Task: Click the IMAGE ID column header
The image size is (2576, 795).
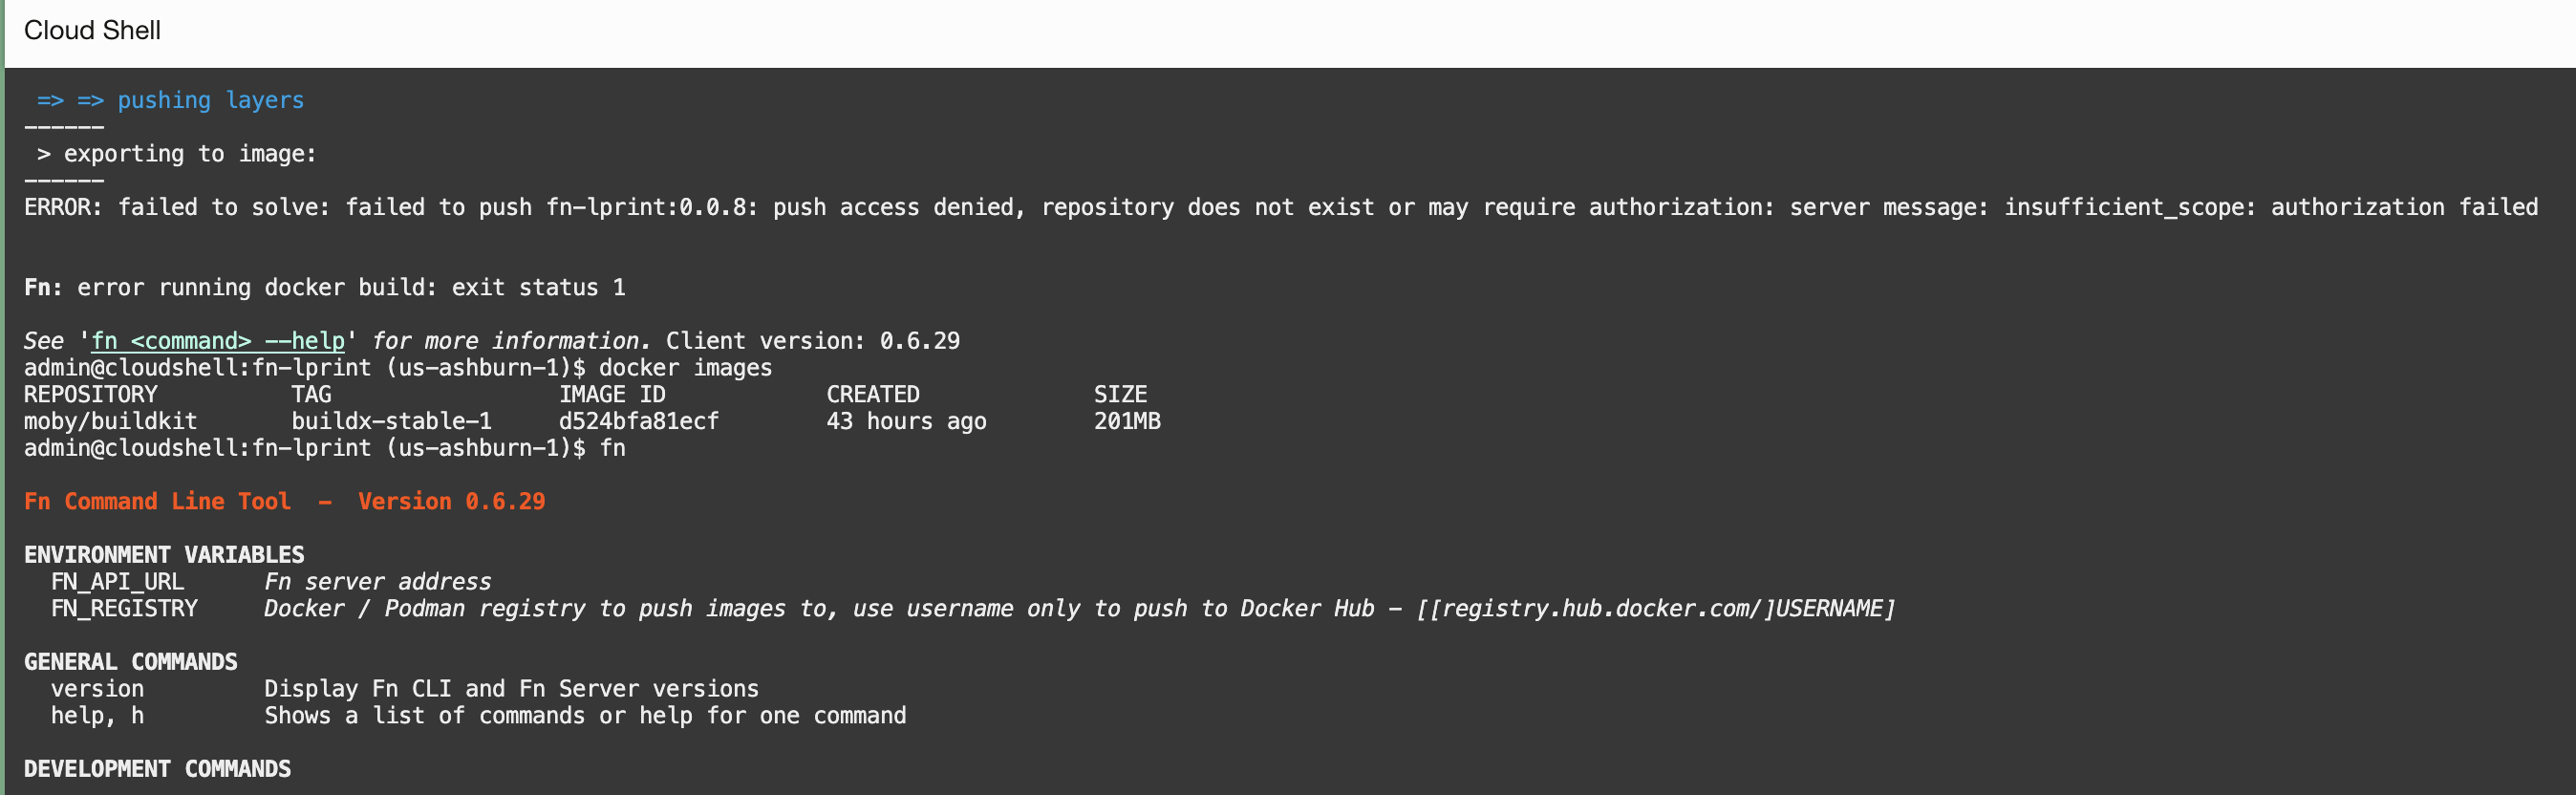Action: 611,395
